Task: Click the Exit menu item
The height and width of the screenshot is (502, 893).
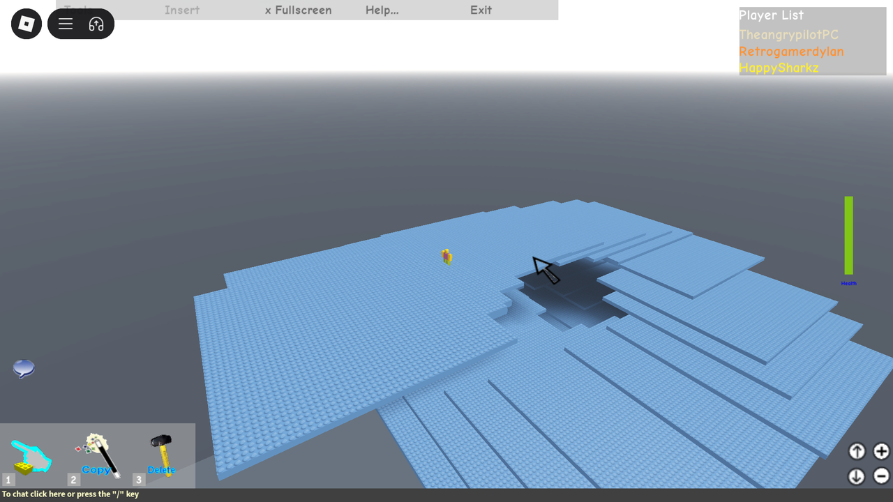Action: click(481, 10)
